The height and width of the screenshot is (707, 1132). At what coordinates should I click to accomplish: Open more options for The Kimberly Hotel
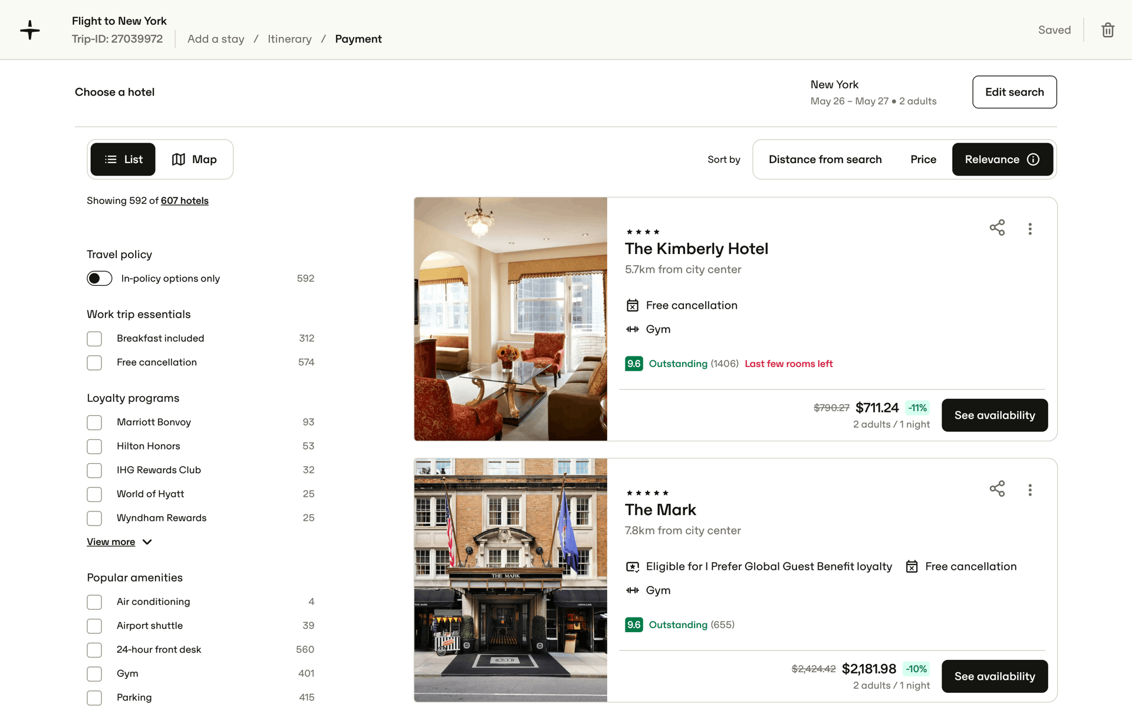pyautogui.click(x=1030, y=229)
